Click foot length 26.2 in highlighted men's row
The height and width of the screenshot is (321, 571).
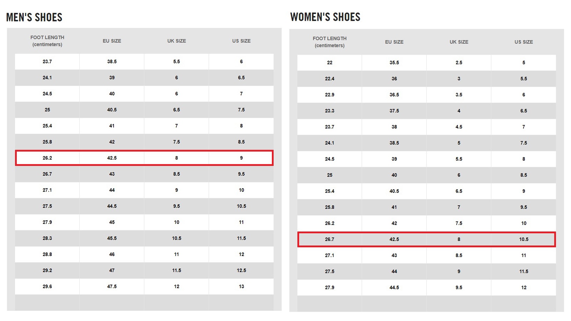[x=47, y=158]
